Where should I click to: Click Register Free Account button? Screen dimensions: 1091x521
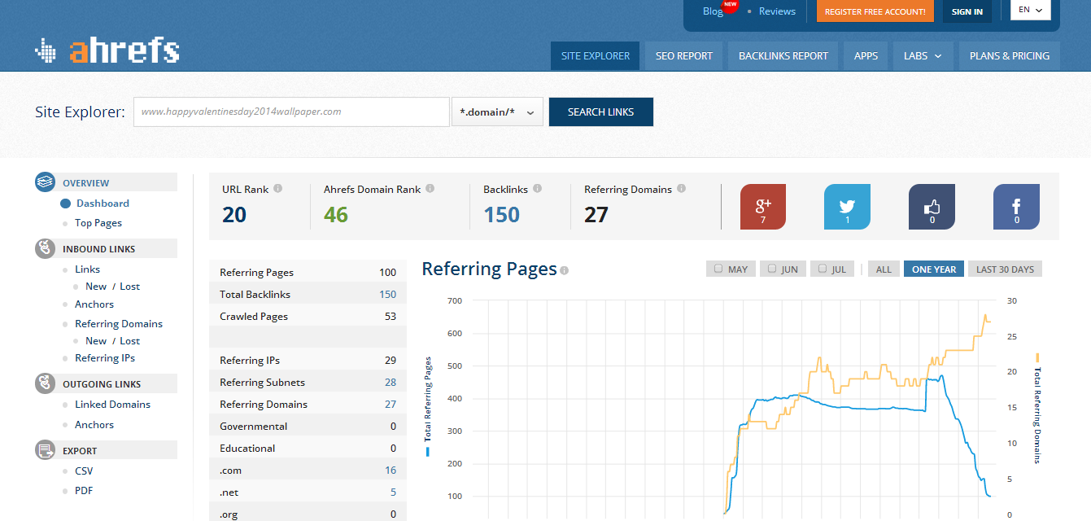[x=875, y=11]
